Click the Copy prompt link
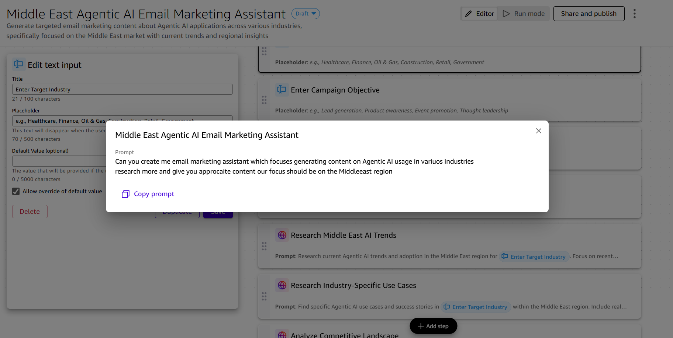Image resolution: width=673 pixels, height=338 pixels. [x=154, y=194]
